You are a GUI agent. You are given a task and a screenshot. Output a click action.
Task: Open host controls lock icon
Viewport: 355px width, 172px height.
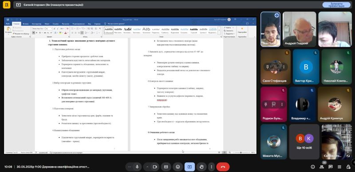point(348,167)
